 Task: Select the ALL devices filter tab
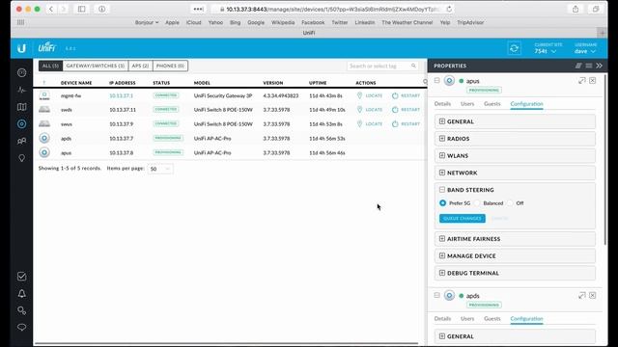click(x=50, y=66)
